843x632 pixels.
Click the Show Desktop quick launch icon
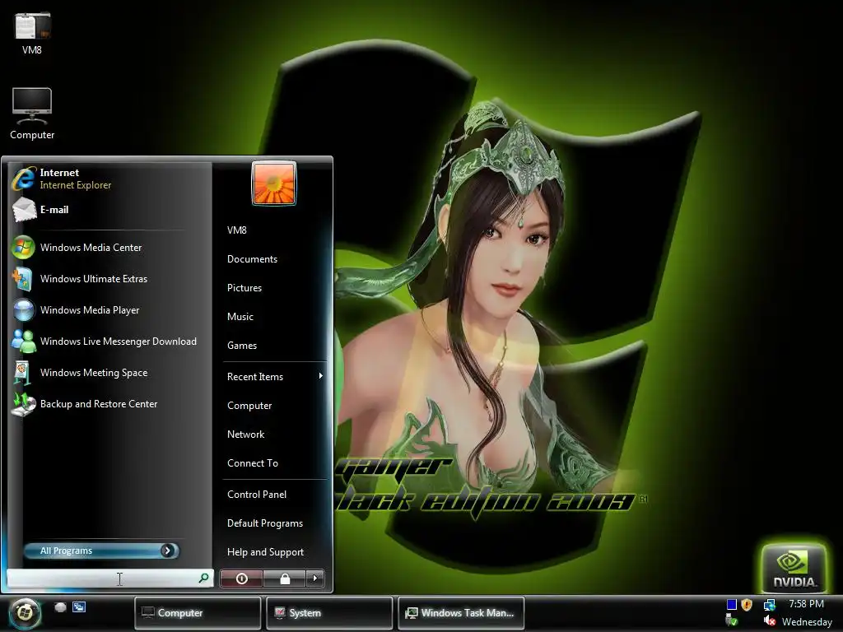(x=60, y=606)
